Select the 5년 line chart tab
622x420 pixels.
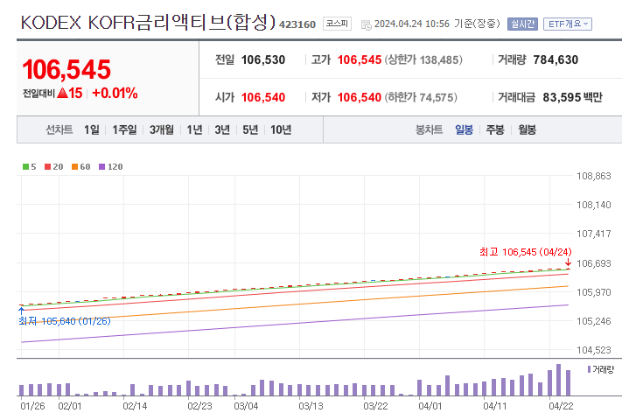tap(250, 129)
